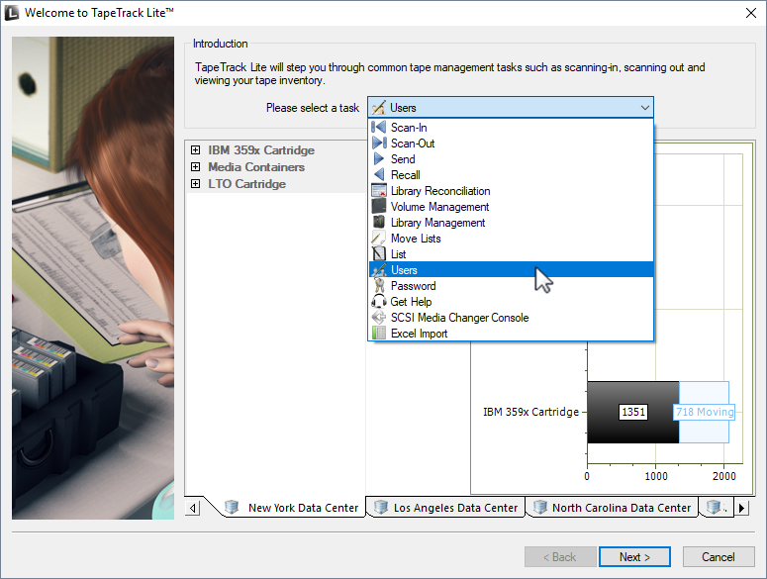Click the Next > button

pyautogui.click(x=634, y=556)
